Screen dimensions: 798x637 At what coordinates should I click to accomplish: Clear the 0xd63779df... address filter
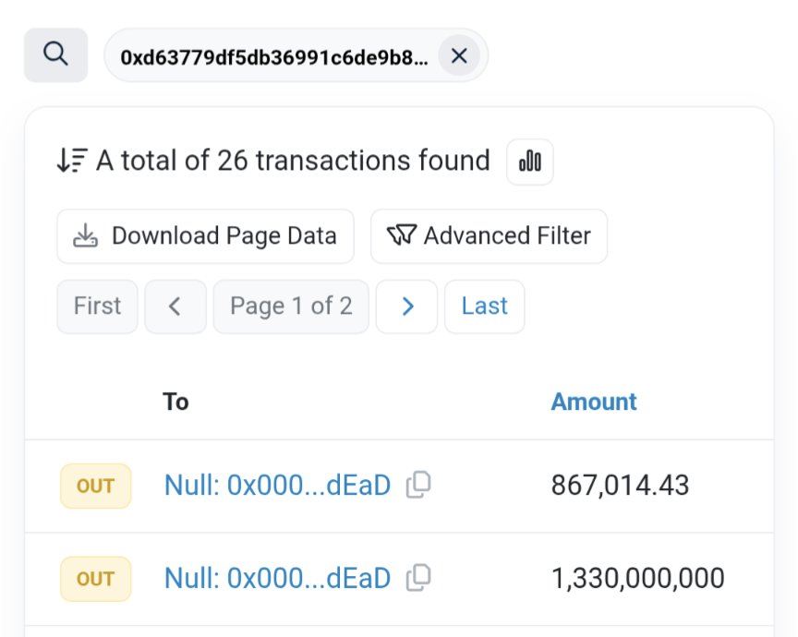[x=459, y=55]
